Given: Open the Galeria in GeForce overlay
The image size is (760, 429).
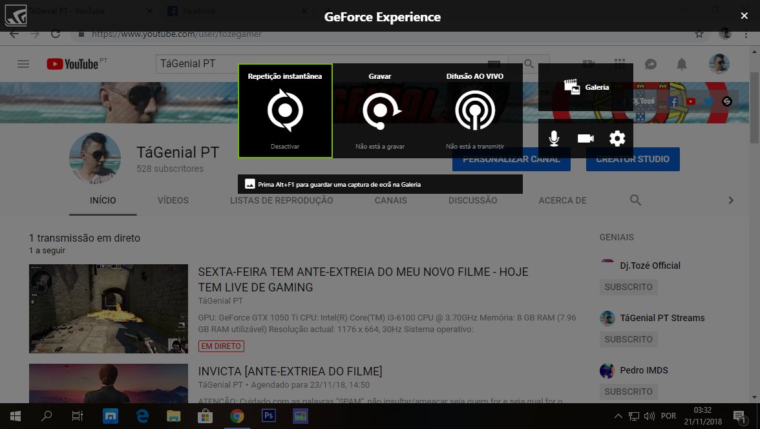Looking at the screenshot, I should click(586, 87).
